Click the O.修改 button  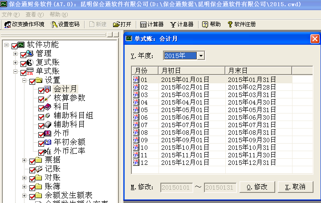(257, 187)
